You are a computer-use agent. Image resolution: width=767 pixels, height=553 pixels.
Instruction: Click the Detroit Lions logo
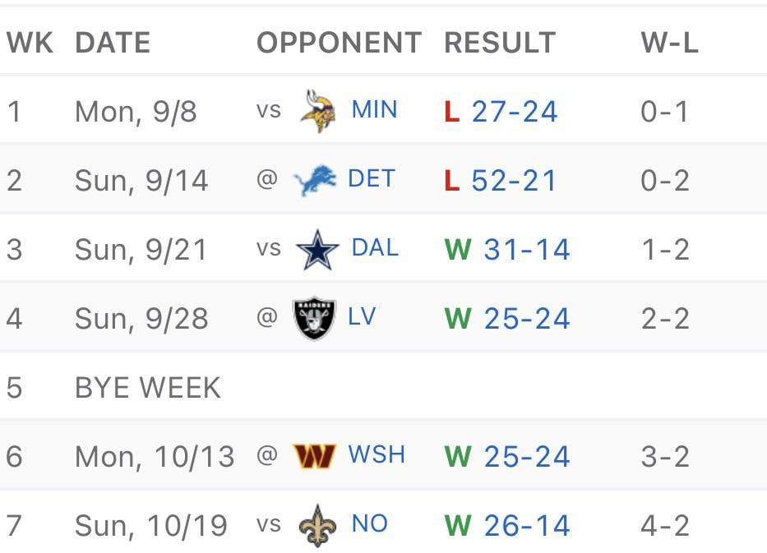(x=317, y=179)
